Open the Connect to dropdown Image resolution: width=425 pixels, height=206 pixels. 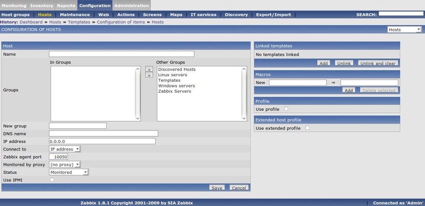(x=65, y=149)
